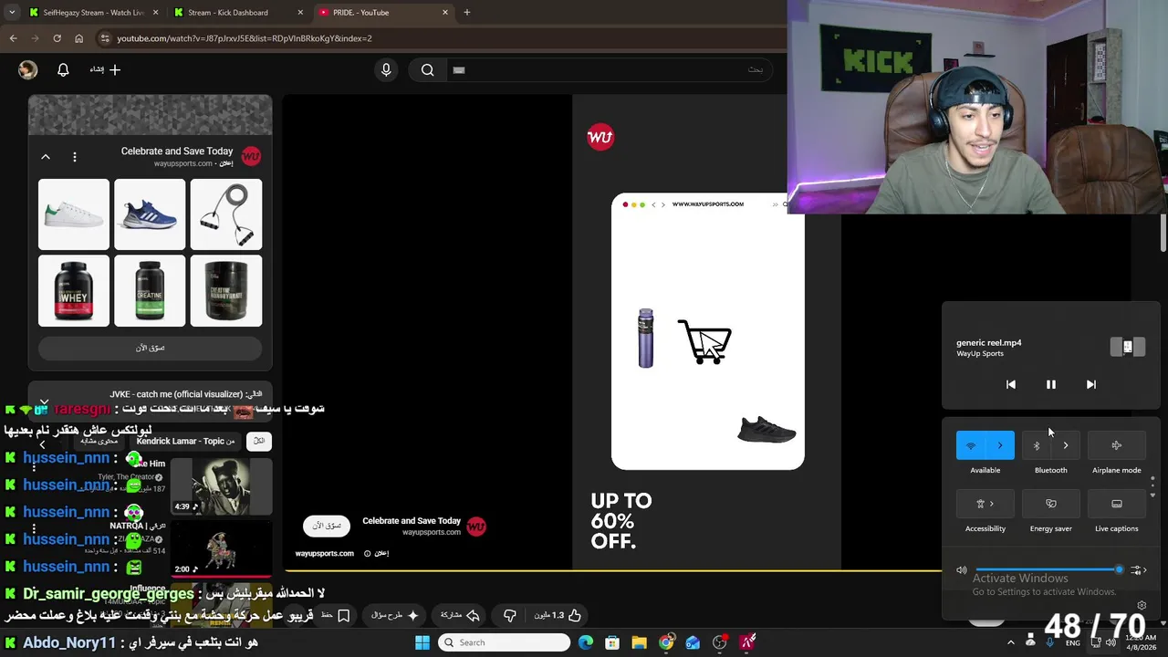The height and width of the screenshot is (657, 1168).
Task: Open Kendrick Lamar video thumbnail 4:39
Action: click(222, 485)
